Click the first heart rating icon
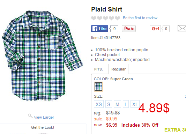The width and height of the screenshot is (186, 134). coord(94,18)
